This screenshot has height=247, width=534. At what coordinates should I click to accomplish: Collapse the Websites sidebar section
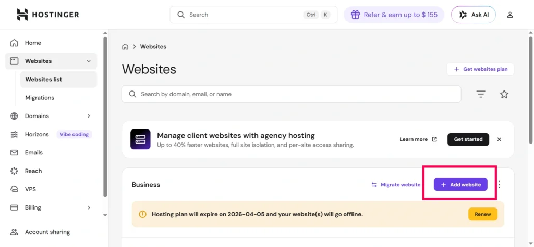click(89, 61)
